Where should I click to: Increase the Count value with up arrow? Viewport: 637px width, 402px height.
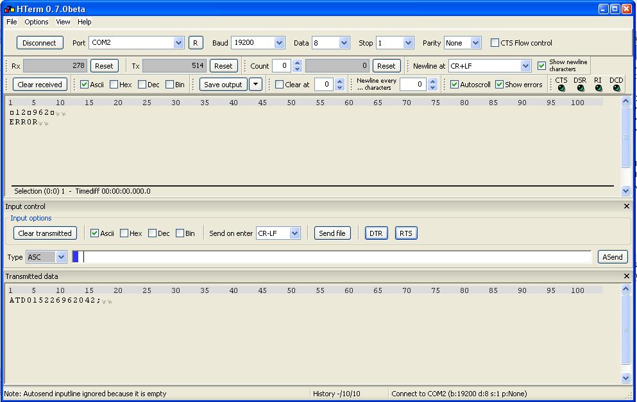point(298,63)
